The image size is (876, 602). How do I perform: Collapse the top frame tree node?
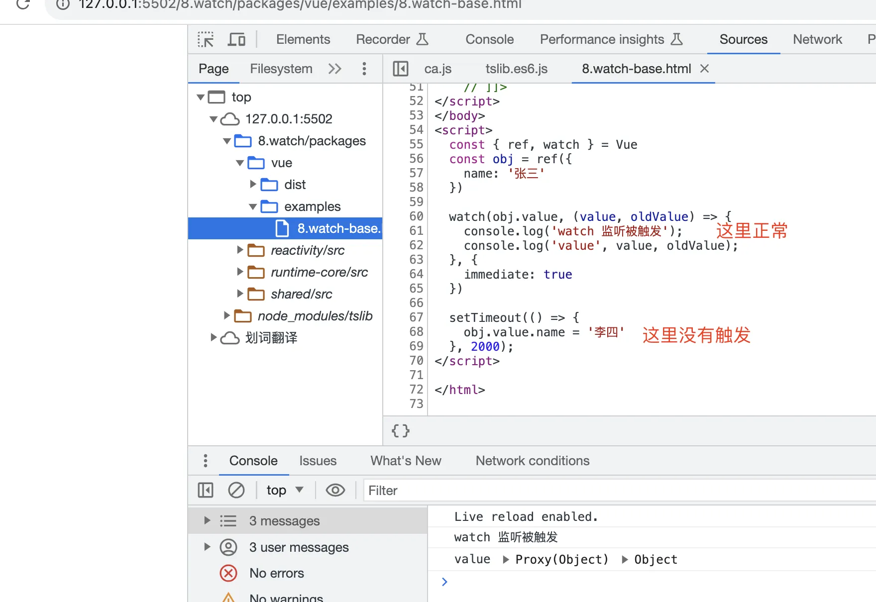tap(201, 97)
